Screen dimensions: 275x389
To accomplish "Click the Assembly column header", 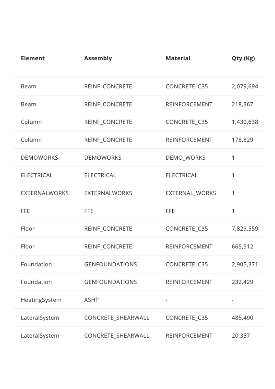I will point(98,58).
